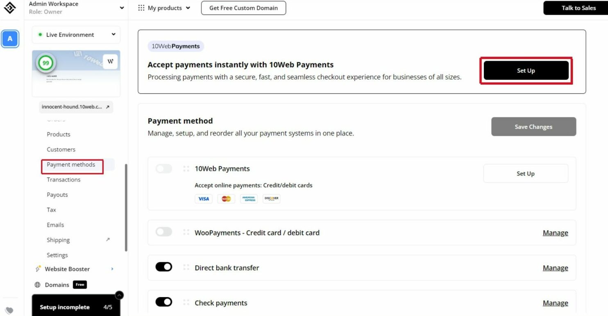The width and height of the screenshot is (608, 316).
Task: Turn off the Check payments toggle
Action: pyautogui.click(x=163, y=301)
